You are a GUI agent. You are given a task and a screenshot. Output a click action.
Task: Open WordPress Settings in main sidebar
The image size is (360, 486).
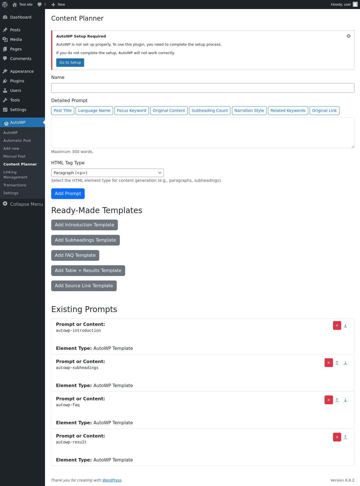point(22,110)
